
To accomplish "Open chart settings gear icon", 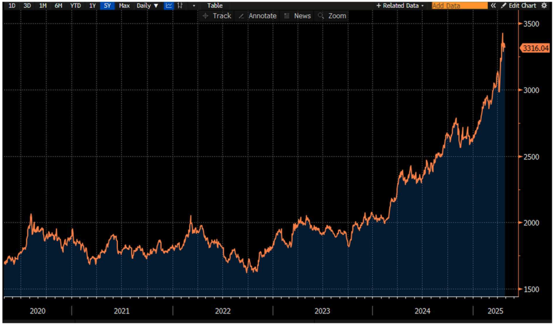I will click(x=544, y=6).
